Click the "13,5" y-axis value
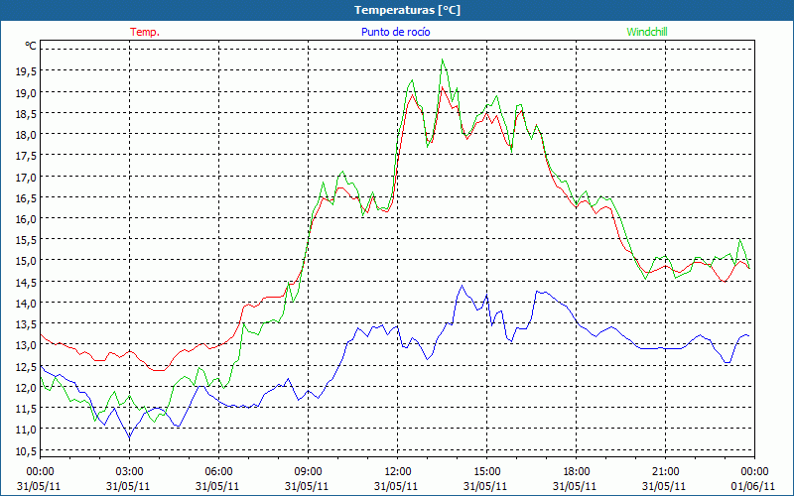This screenshot has width=794, height=496. (26, 324)
